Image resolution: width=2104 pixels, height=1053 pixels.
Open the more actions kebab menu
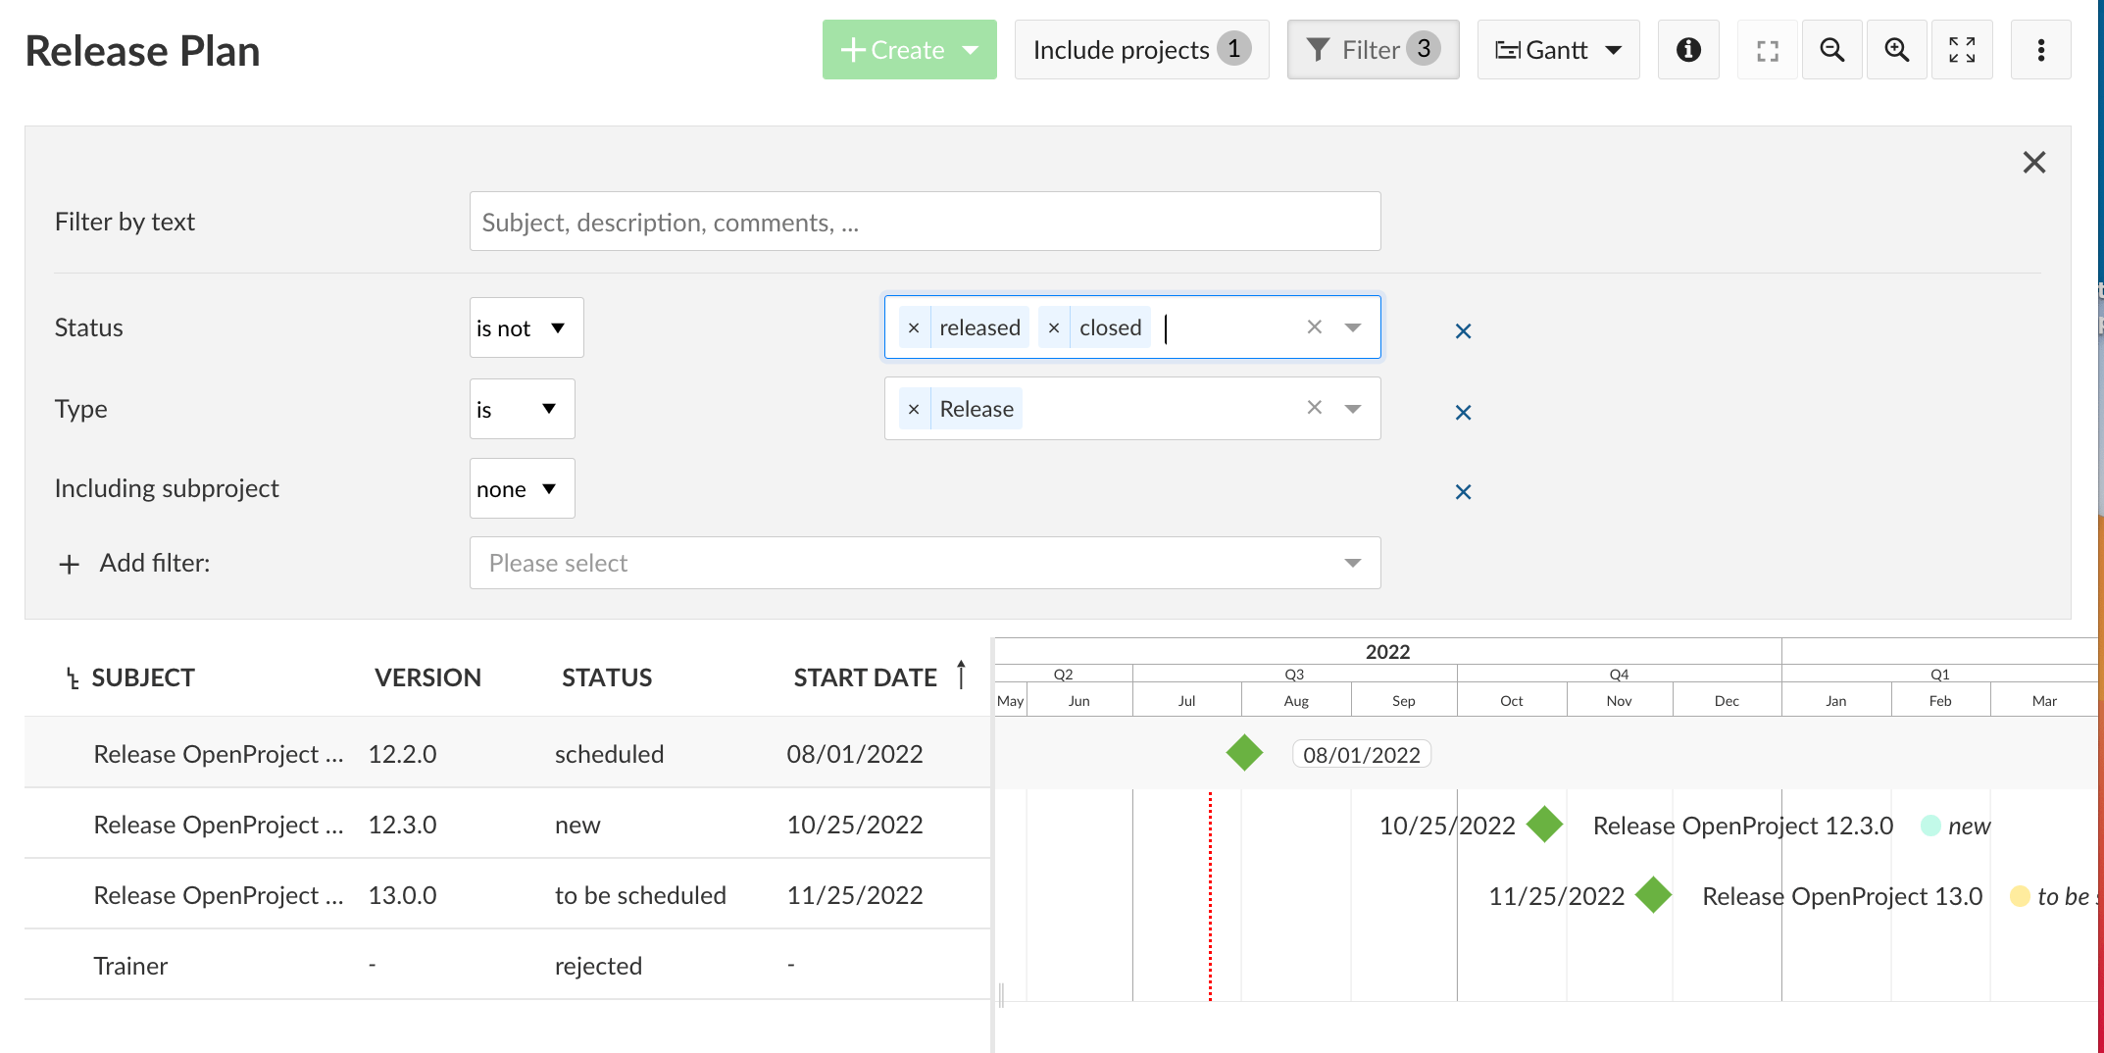pos(2041,49)
